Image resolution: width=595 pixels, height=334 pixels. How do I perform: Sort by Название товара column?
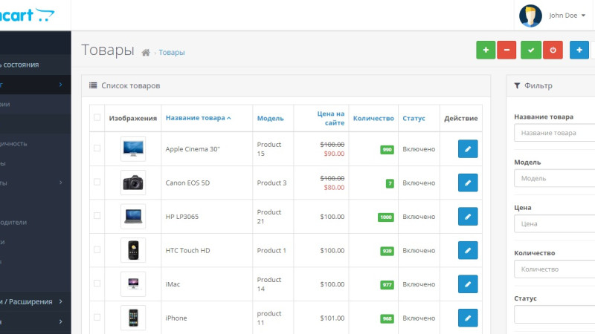(x=198, y=118)
